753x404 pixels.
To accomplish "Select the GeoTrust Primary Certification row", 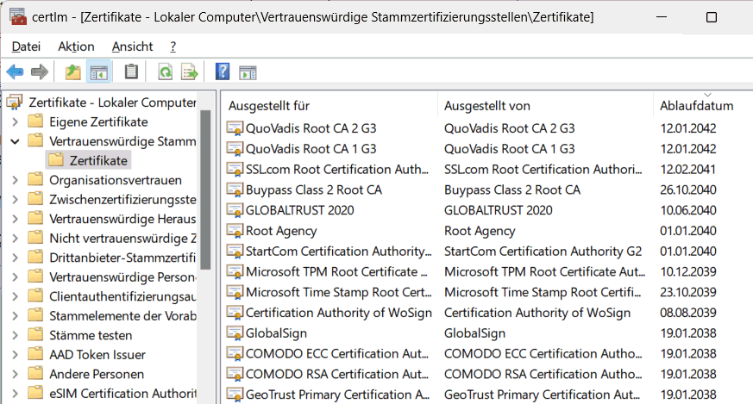I will tap(487, 395).
